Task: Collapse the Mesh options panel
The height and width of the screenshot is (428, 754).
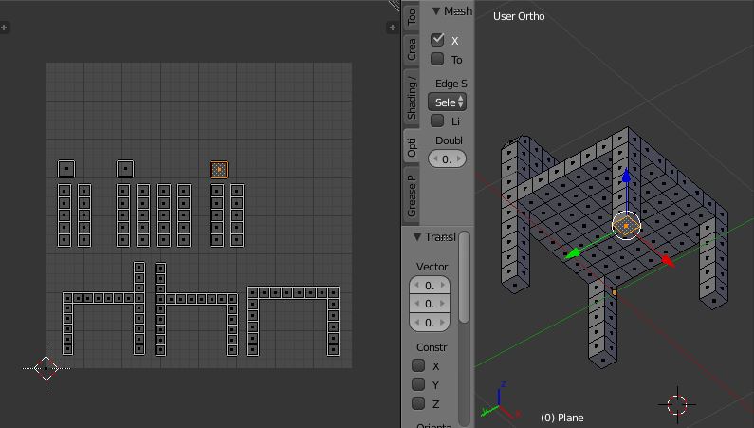Action: pyautogui.click(x=436, y=11)
